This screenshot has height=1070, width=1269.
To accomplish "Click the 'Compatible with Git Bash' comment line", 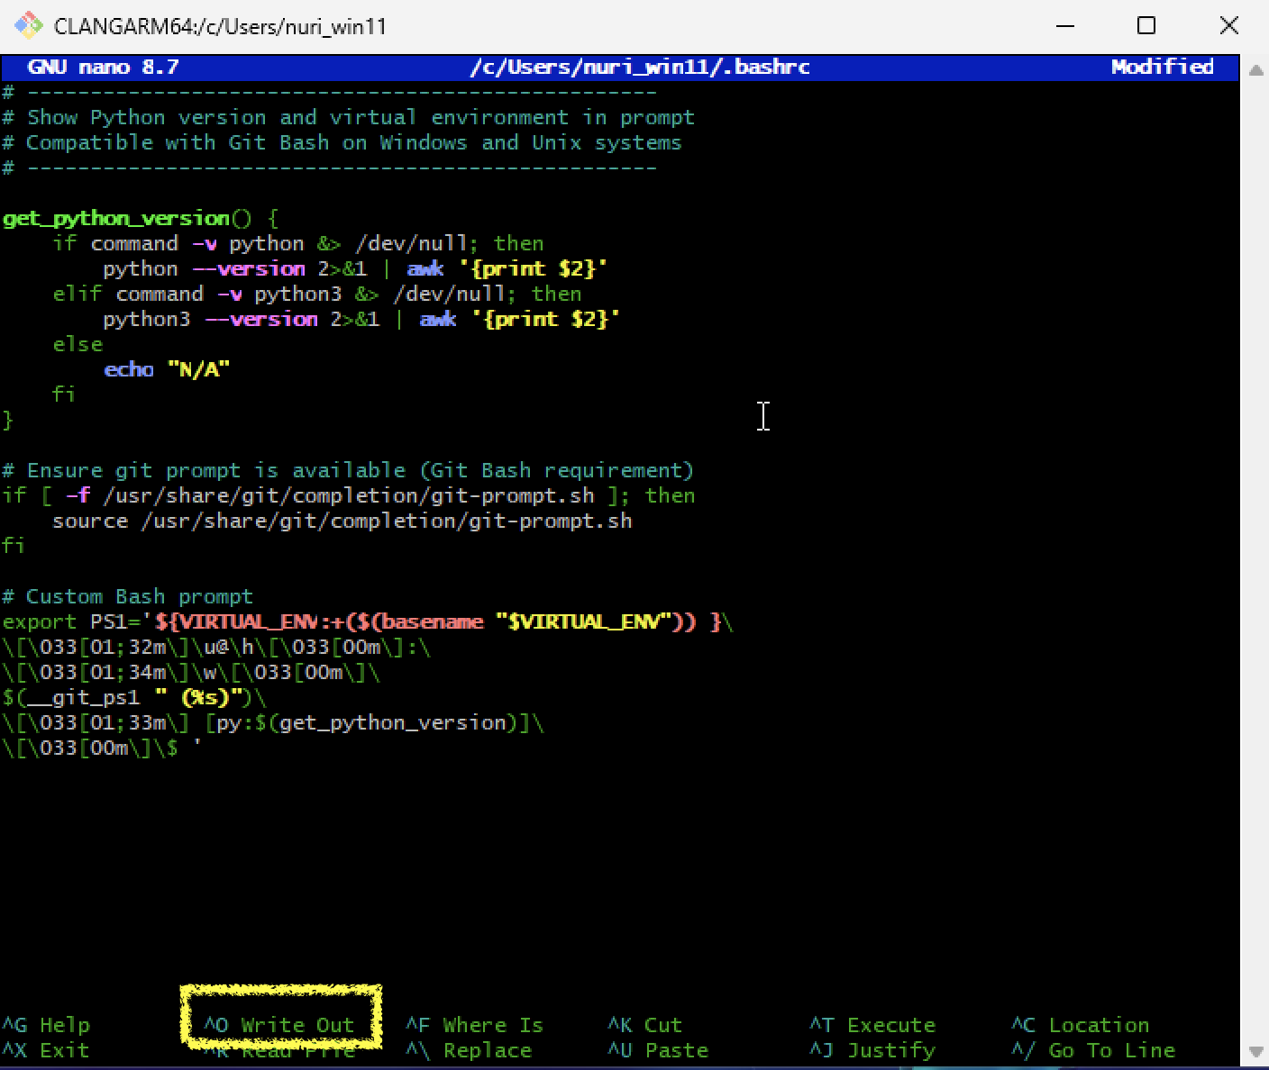I will (x=342, y=142).
